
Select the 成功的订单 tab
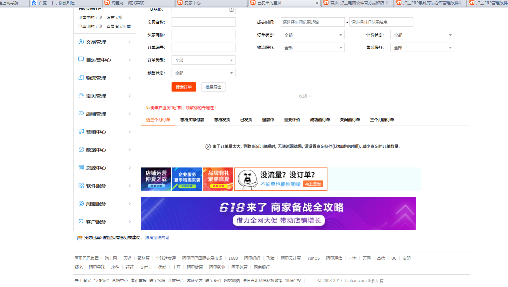pos(320,120)
